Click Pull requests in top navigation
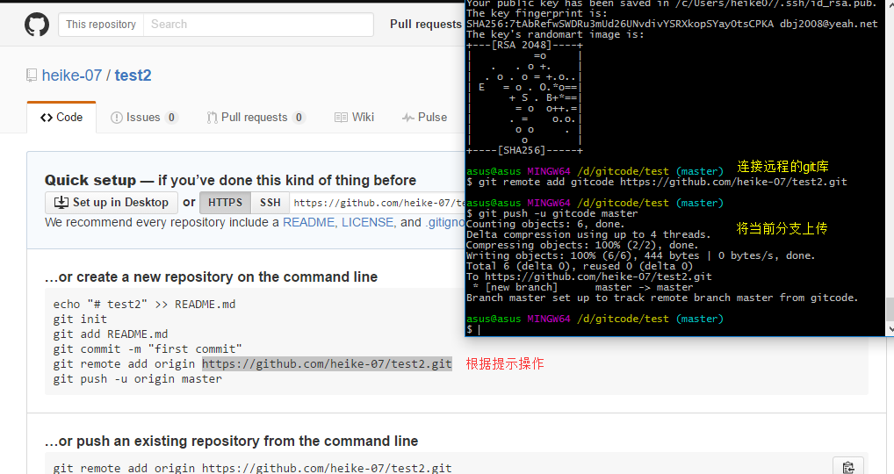 point(425,24)
